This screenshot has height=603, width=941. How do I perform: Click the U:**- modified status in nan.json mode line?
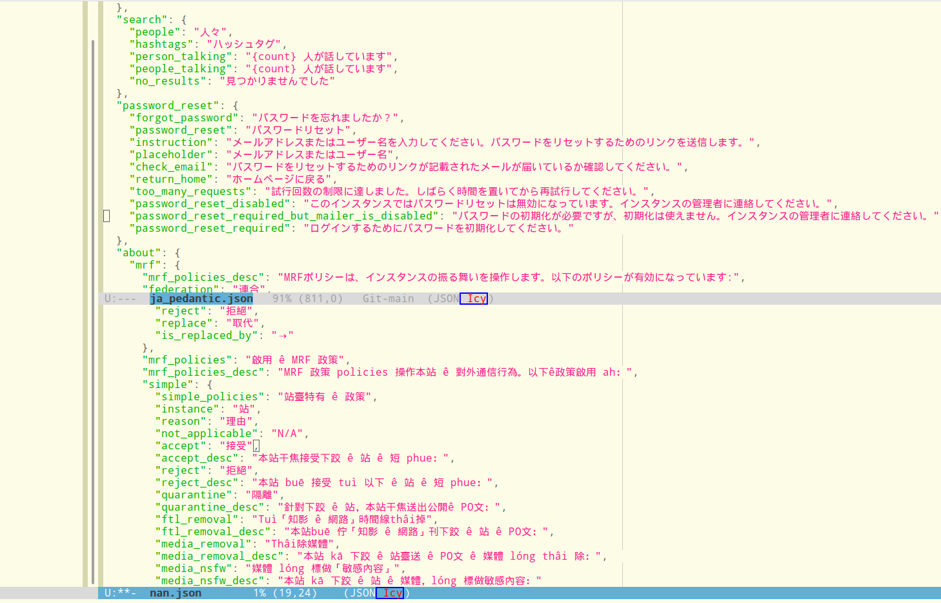click(x=120, y=593)
